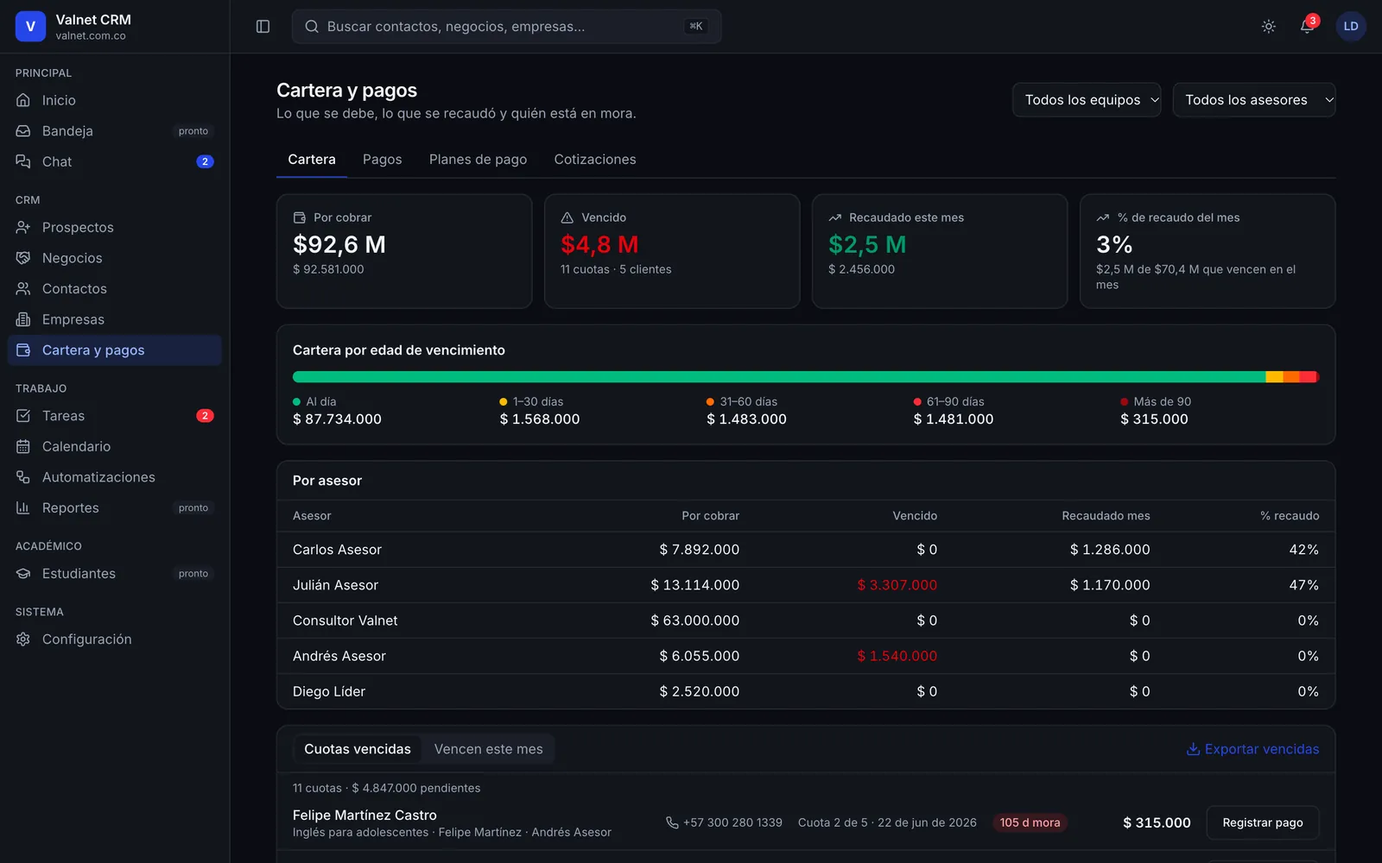Expand the Todos los asesores dropdown
This screenshot has height=863, width=1382.
click(x=1254, y=100)
